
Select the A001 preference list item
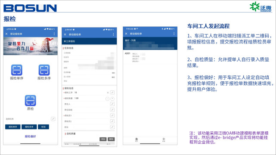[x=150, y=57]
